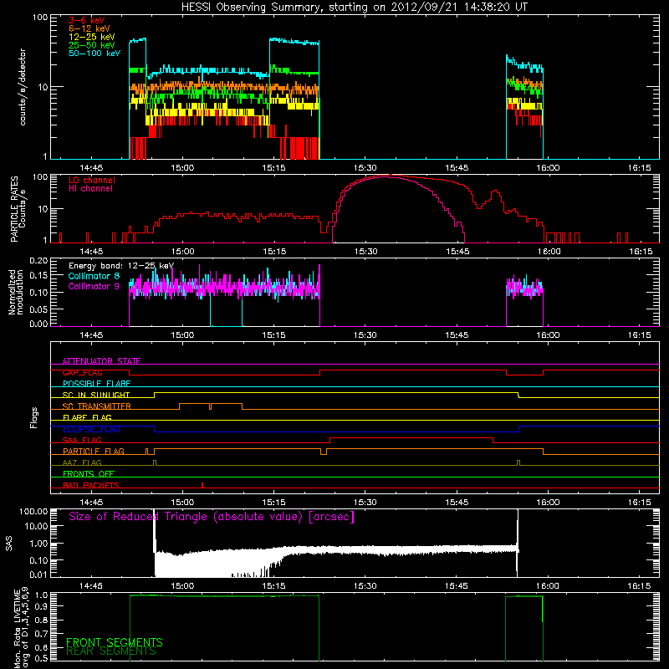Click the AAZ_FLAG label
This screenshot has width=669, height=669.
(82, 463)
